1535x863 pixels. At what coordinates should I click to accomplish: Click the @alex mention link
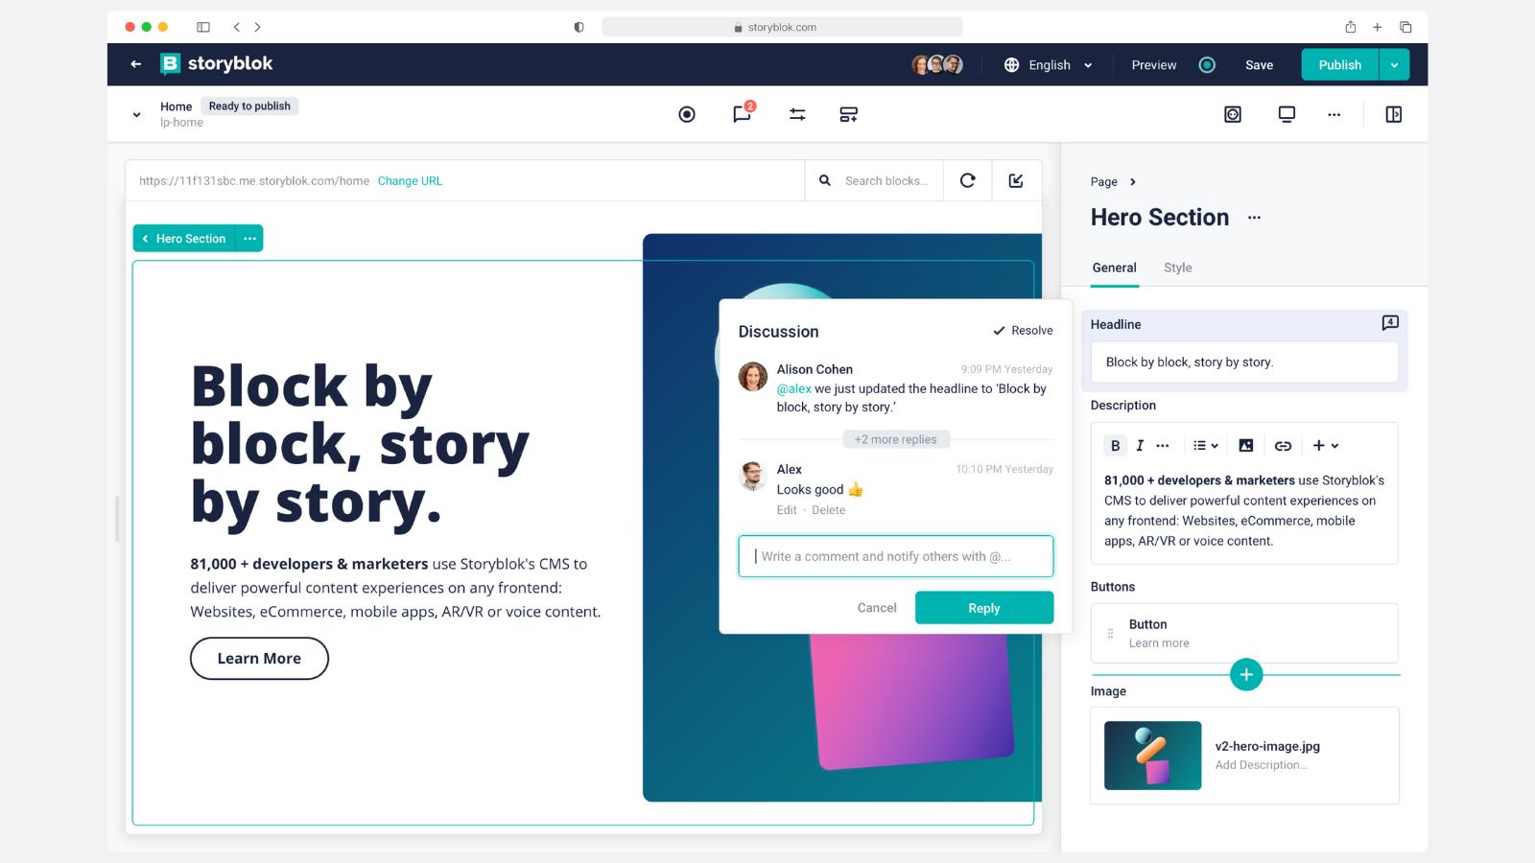coord(794,388)
